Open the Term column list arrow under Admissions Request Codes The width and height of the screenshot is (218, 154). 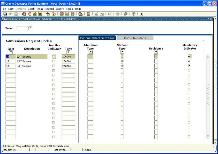pyautogui.click(x=69, y=52)
